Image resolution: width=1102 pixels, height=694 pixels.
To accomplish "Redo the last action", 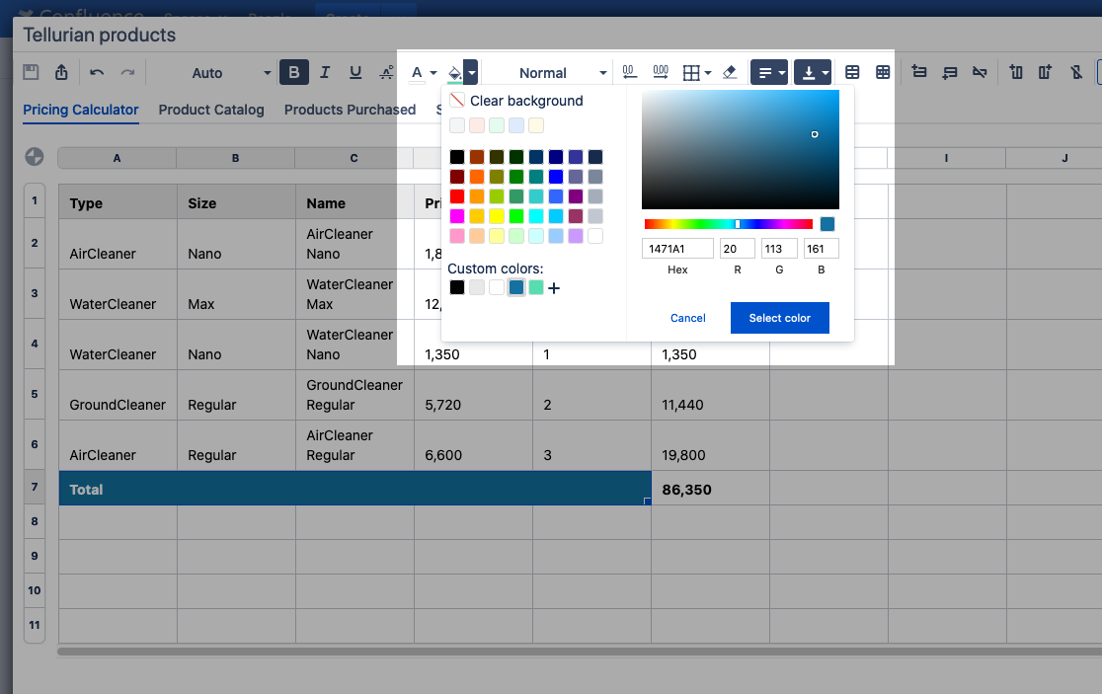I will pos(127,72).
